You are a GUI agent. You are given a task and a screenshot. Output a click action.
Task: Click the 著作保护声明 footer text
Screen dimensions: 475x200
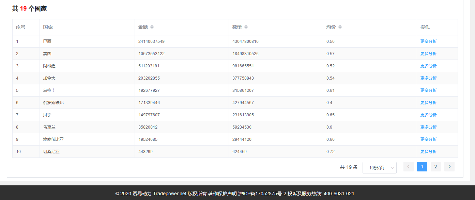click(x=223, y=194)
